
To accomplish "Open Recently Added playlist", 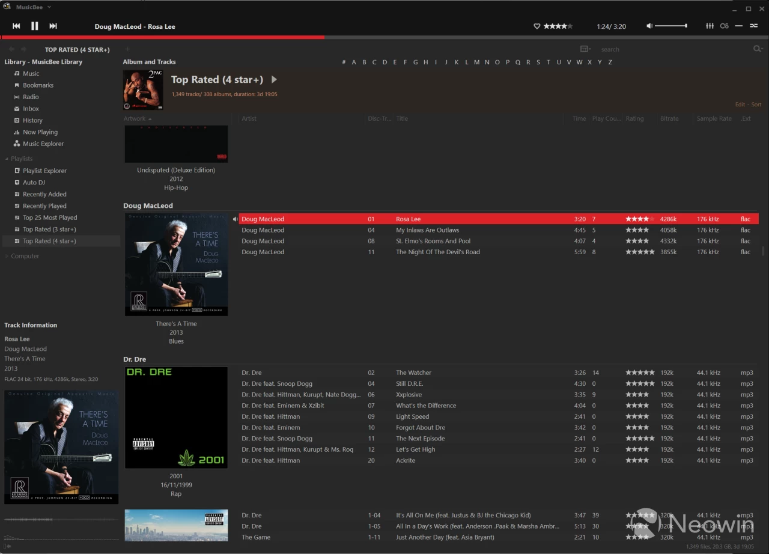I will (x=44, y=194).
